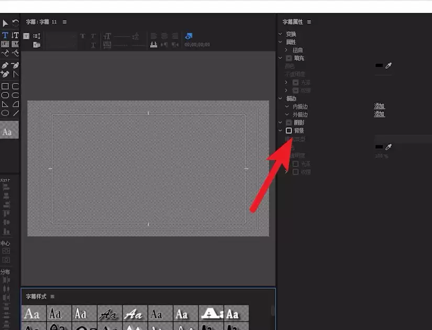Collapse the 描边 (Strokes) section
The width and height of the screenshot is (432, 330).
pyautogui.click(x=281, y=98)
